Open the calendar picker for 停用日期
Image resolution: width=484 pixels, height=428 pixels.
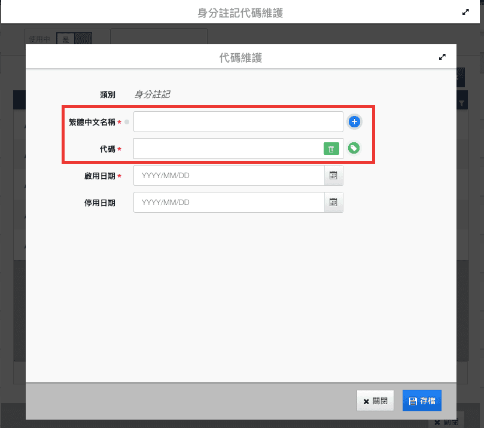click(334, 203)
